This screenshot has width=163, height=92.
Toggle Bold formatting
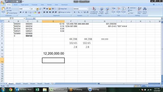point(20,12)
